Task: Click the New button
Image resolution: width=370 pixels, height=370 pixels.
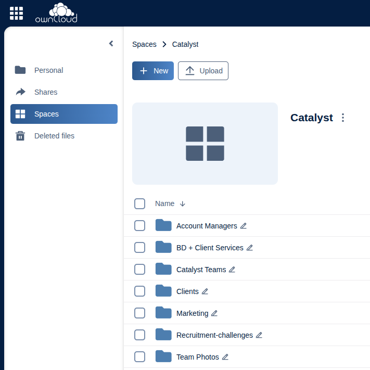Action: pyautogui.click(x=153, y=71)
